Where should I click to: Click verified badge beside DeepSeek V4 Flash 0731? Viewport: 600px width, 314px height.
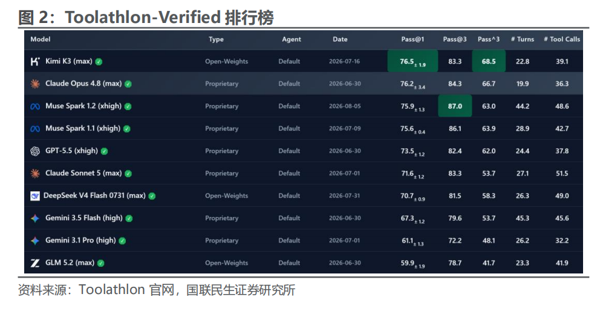(x=152, y=196)
